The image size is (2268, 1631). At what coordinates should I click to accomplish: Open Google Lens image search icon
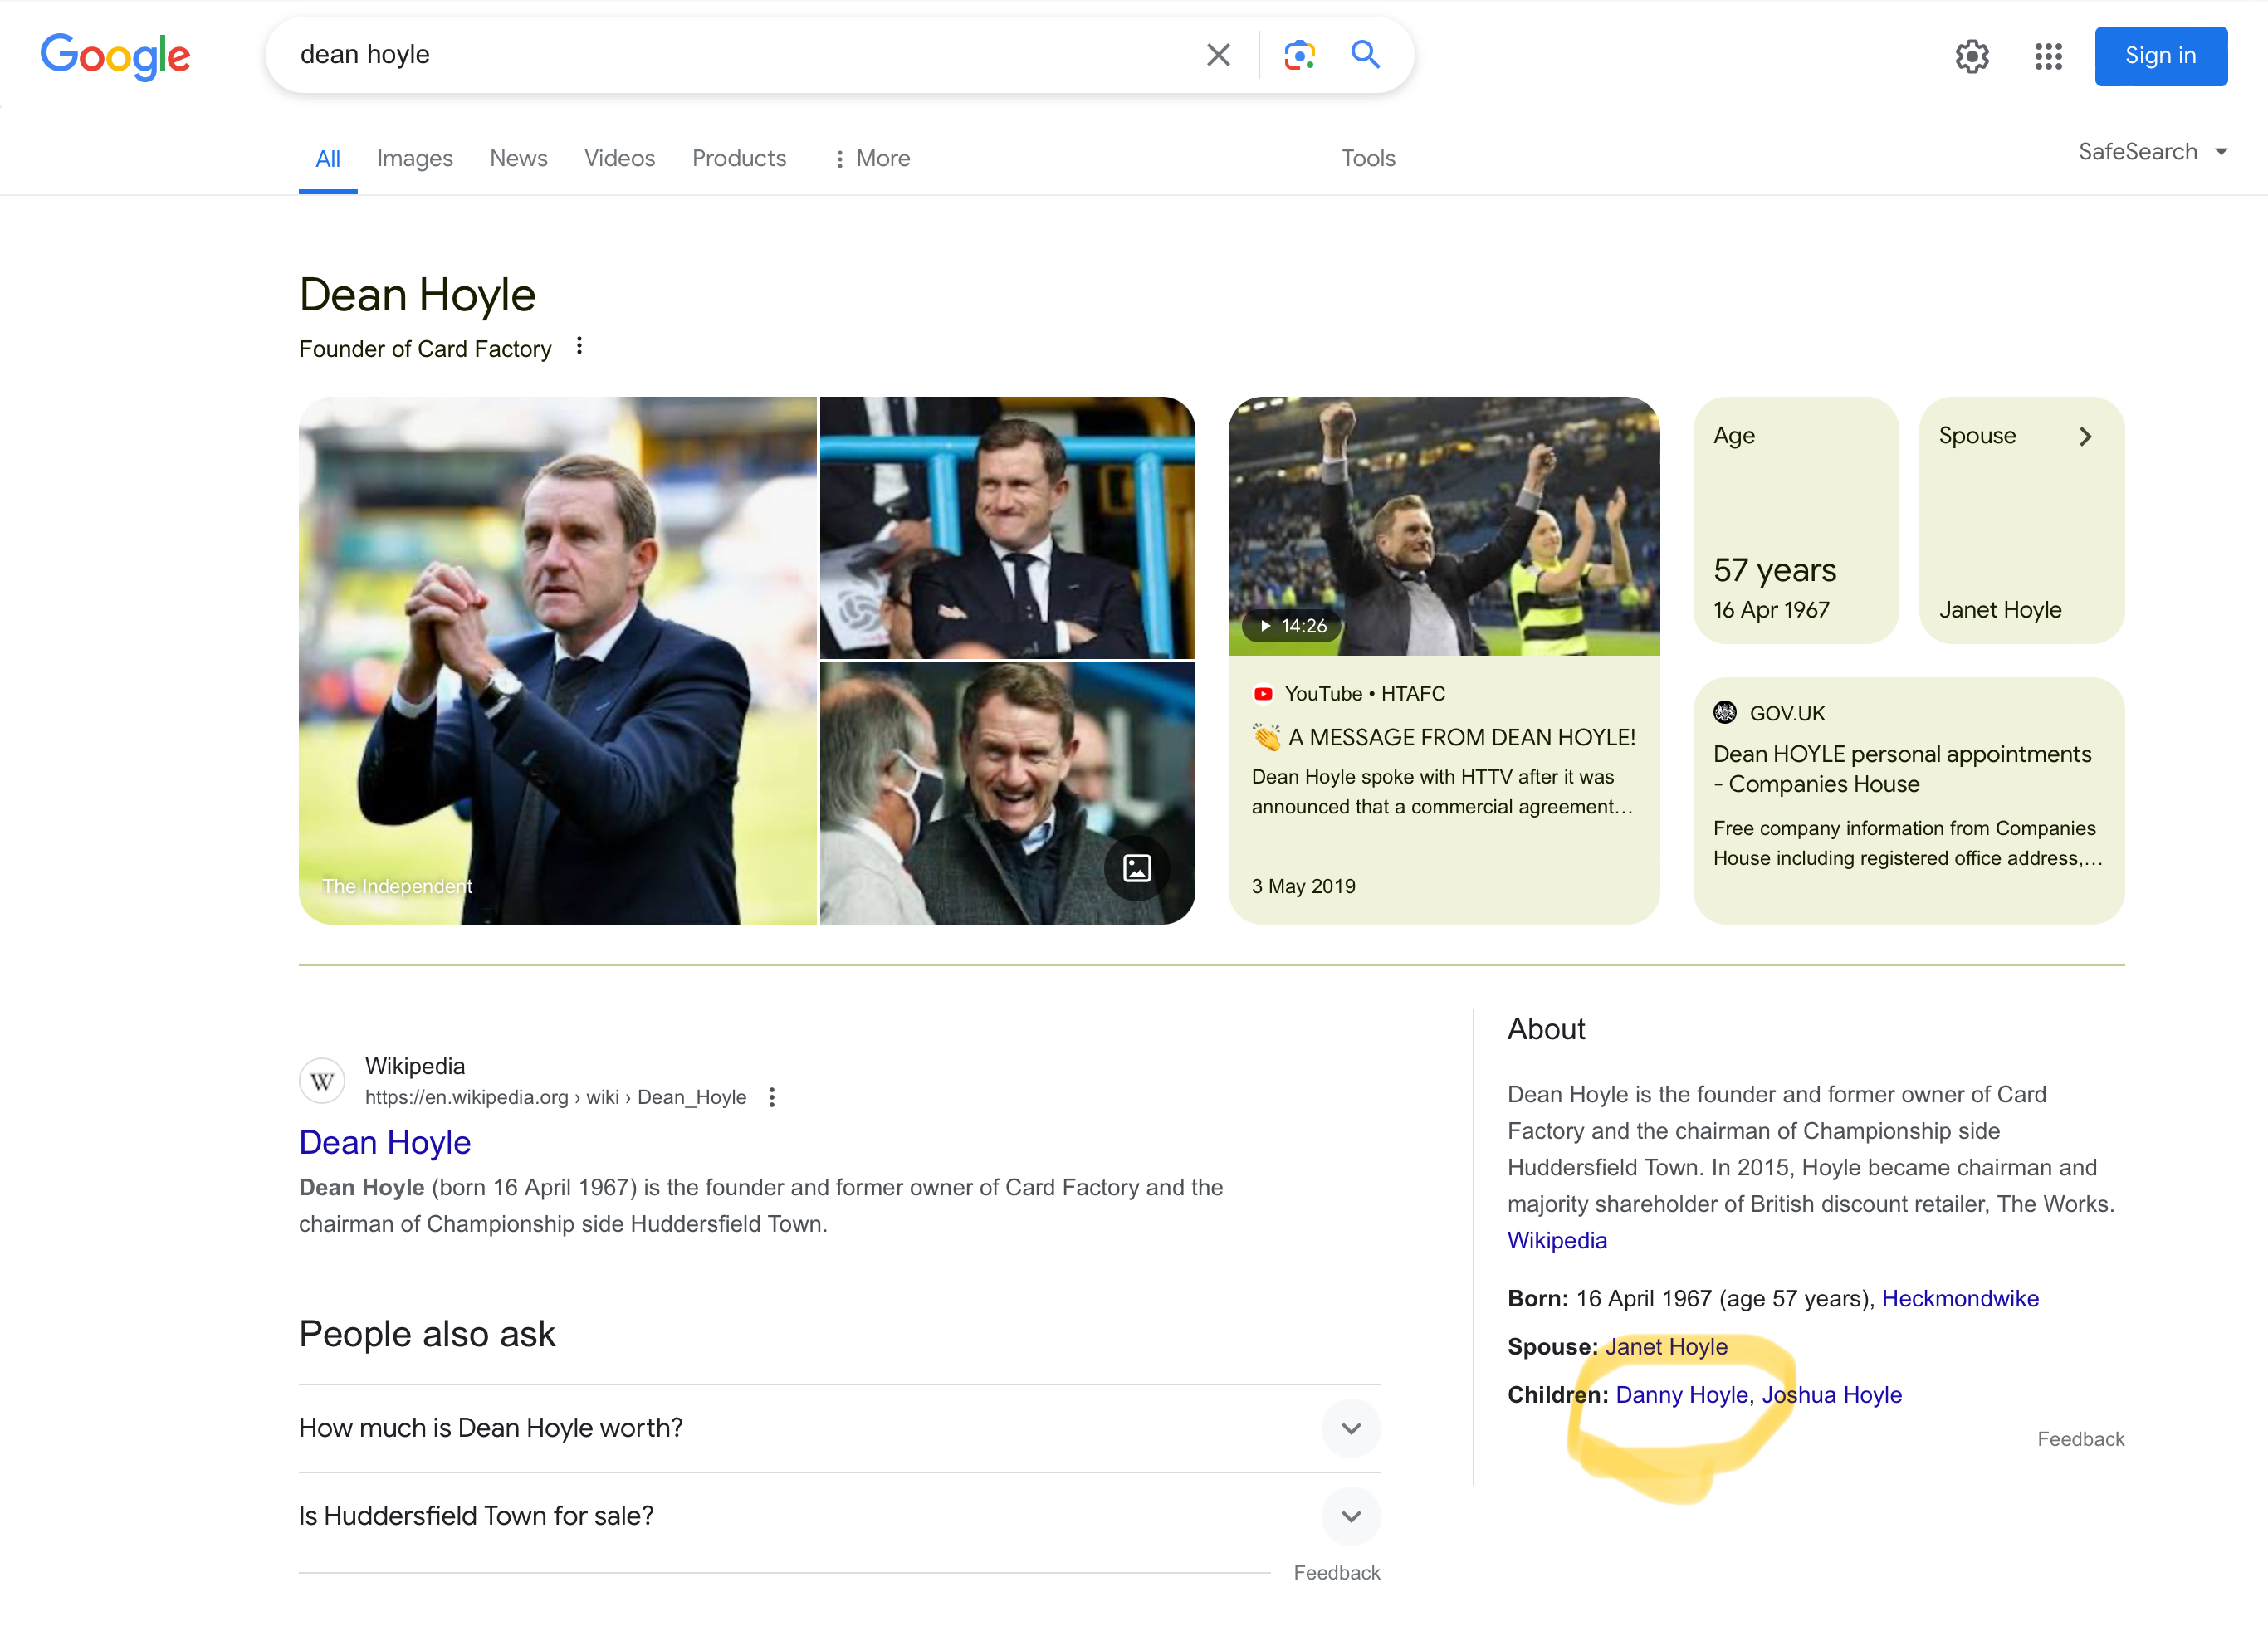[x=1298, y=55]
